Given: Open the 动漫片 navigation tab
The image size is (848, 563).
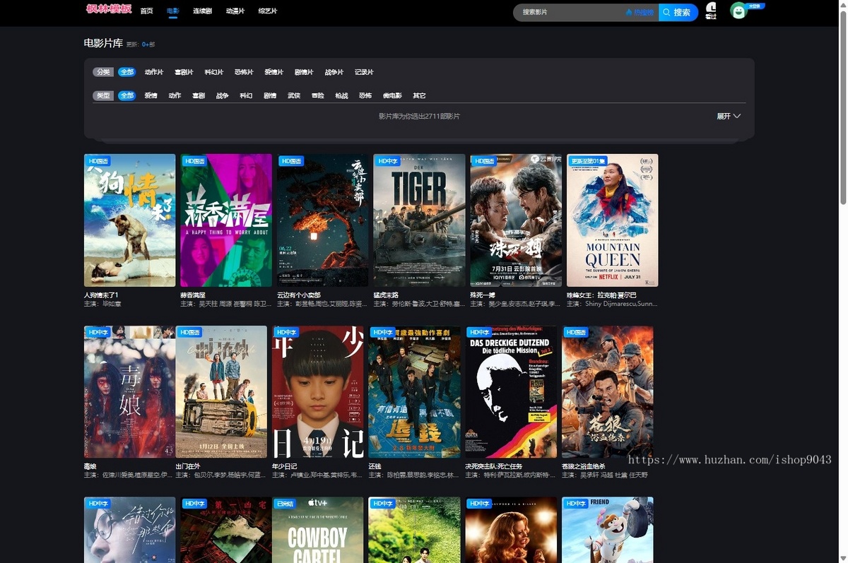Looking at the screenshot, I should (x=235, y=11).
